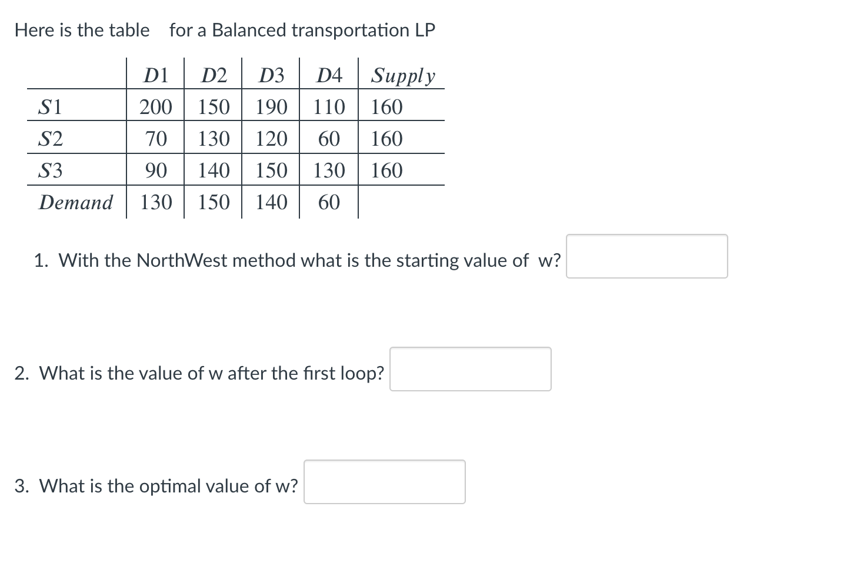Screen dimensions: 860x570
Task: Click the question 3 optimal value text
Action: click(156, 486)
